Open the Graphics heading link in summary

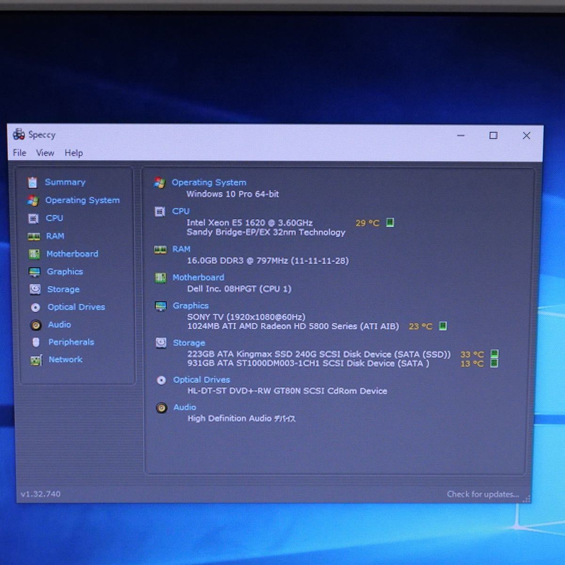(191, 306)
